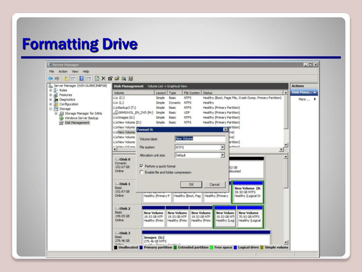Sort by the Layout column header
Viewport: 362px width, 272px height.
pos(160,93)
